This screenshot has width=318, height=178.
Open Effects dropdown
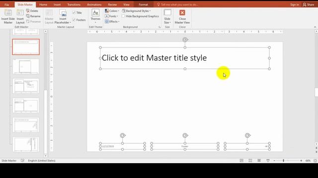112,21
